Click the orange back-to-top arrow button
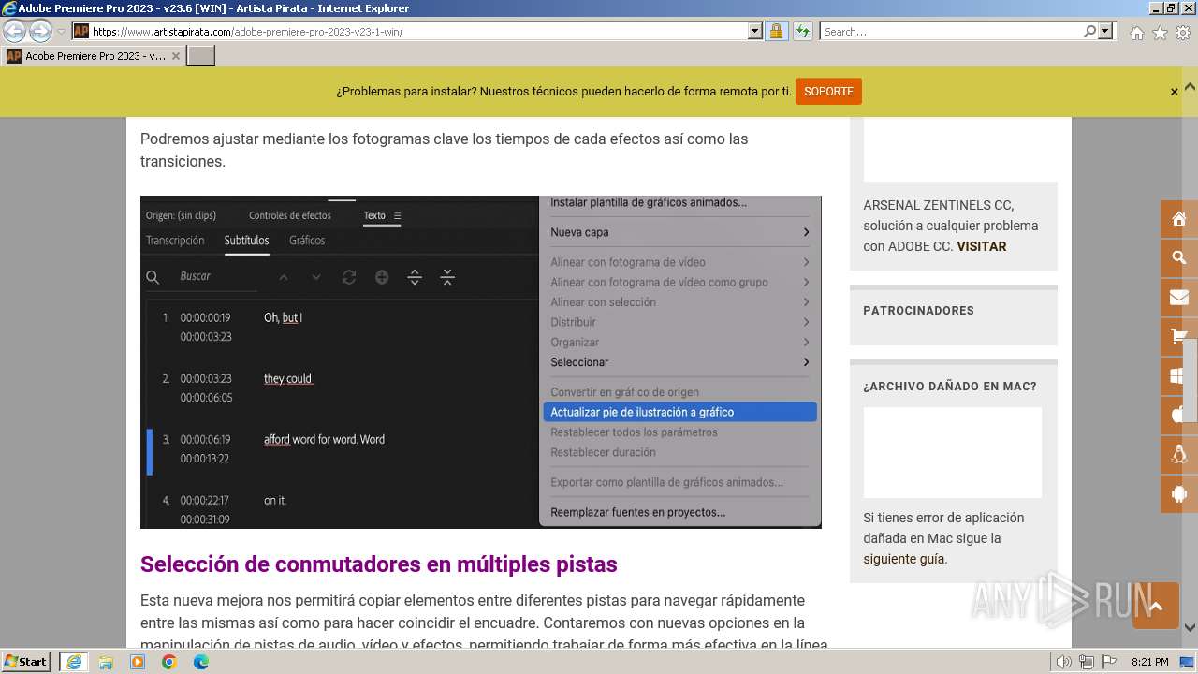Image resolution: width=1198 pixels, height=674 pixels. [x=1156, y=606]
